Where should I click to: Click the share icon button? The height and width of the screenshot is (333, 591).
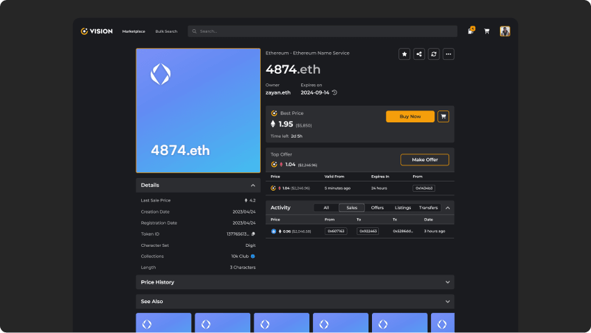tap(419, 54)
